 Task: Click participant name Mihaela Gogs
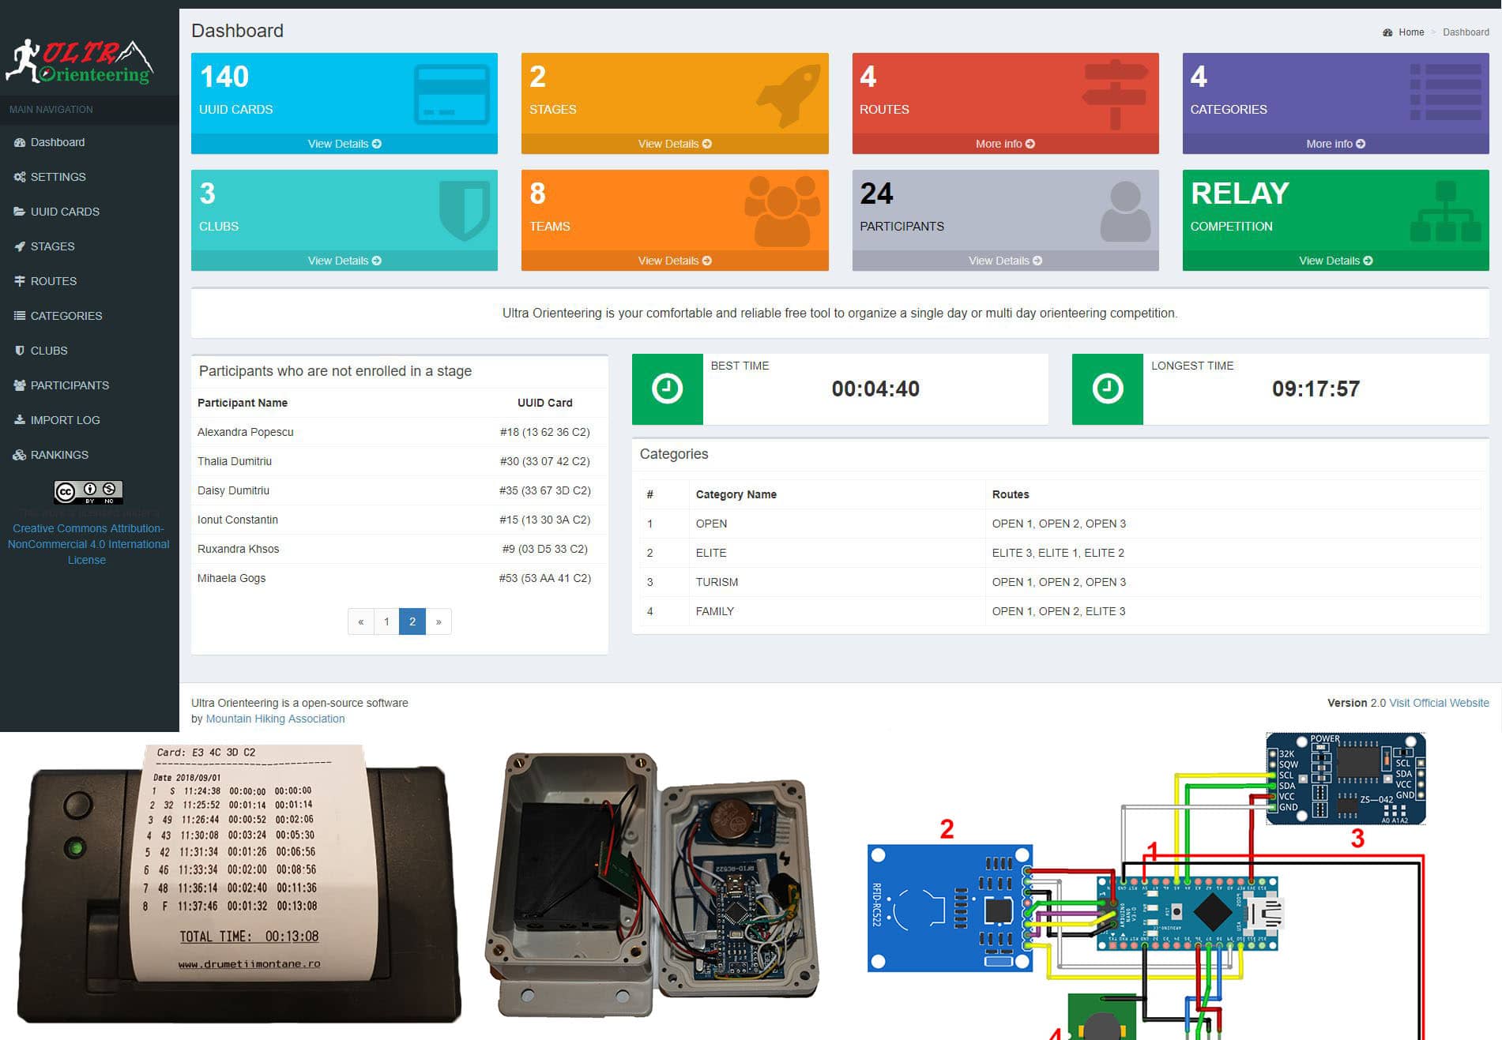pos(232,578)
